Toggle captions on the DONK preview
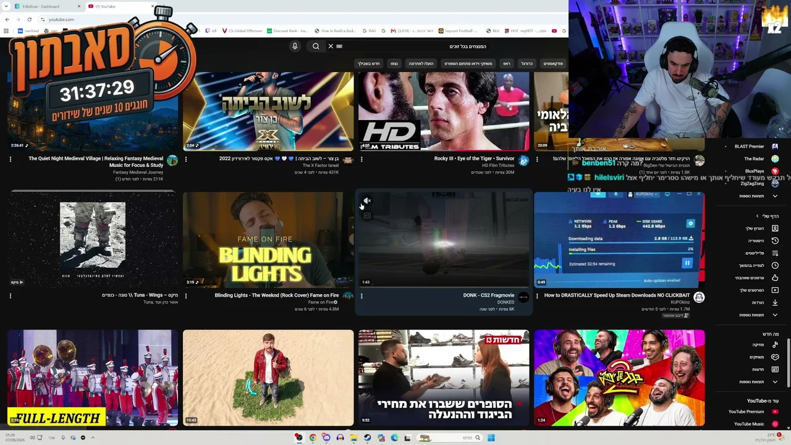The height and width of the screenshot is (445, 791). pos(367,215)
